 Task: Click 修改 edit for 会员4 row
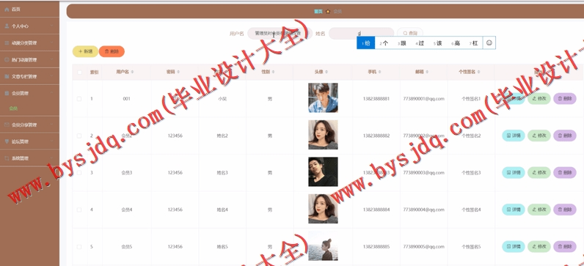tap(539, 210)
